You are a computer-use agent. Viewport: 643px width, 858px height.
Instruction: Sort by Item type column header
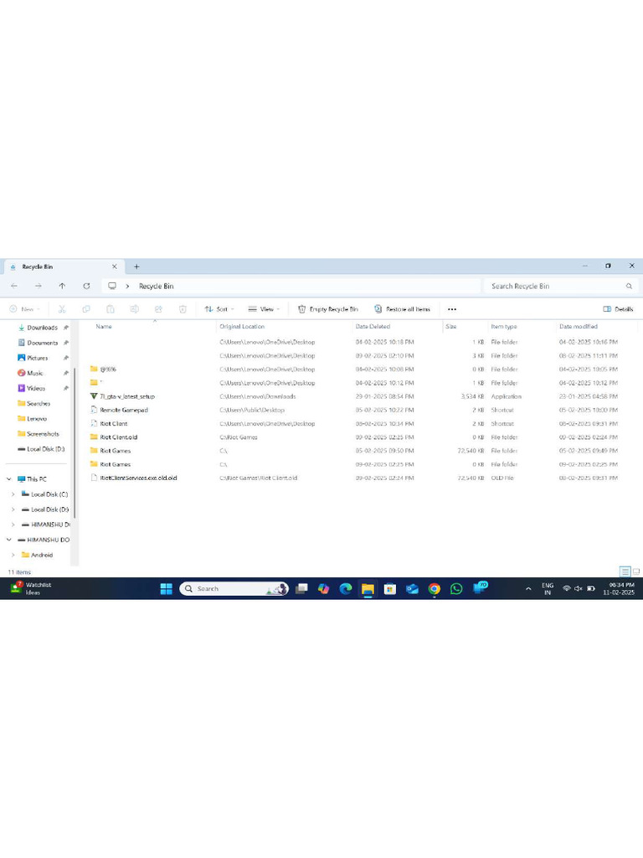pyautogui.click(x=503, y=326)
